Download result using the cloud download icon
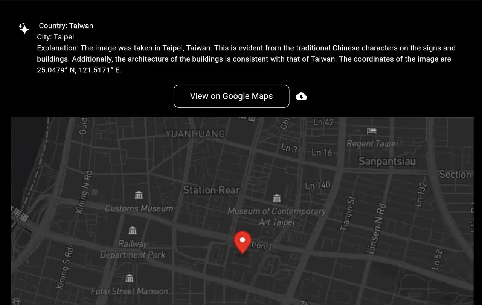This screenshot has height=305, width=482. click(301, 97)
